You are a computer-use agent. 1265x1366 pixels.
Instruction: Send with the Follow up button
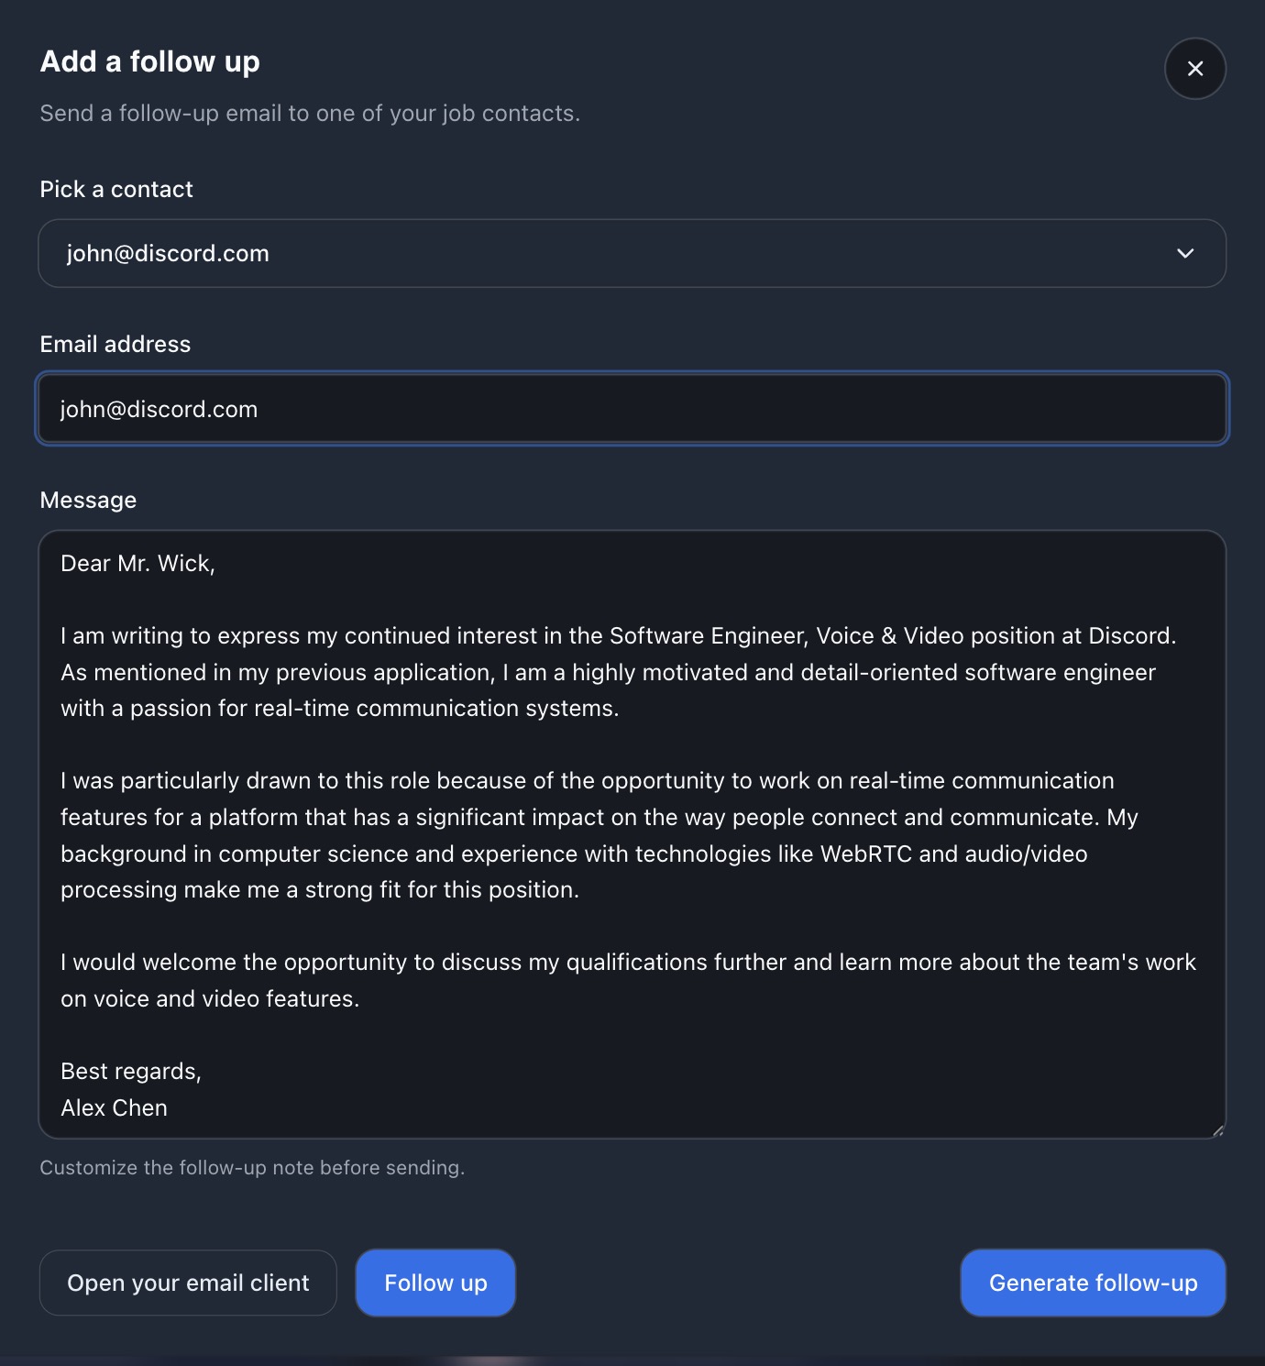coord(435,1283)
